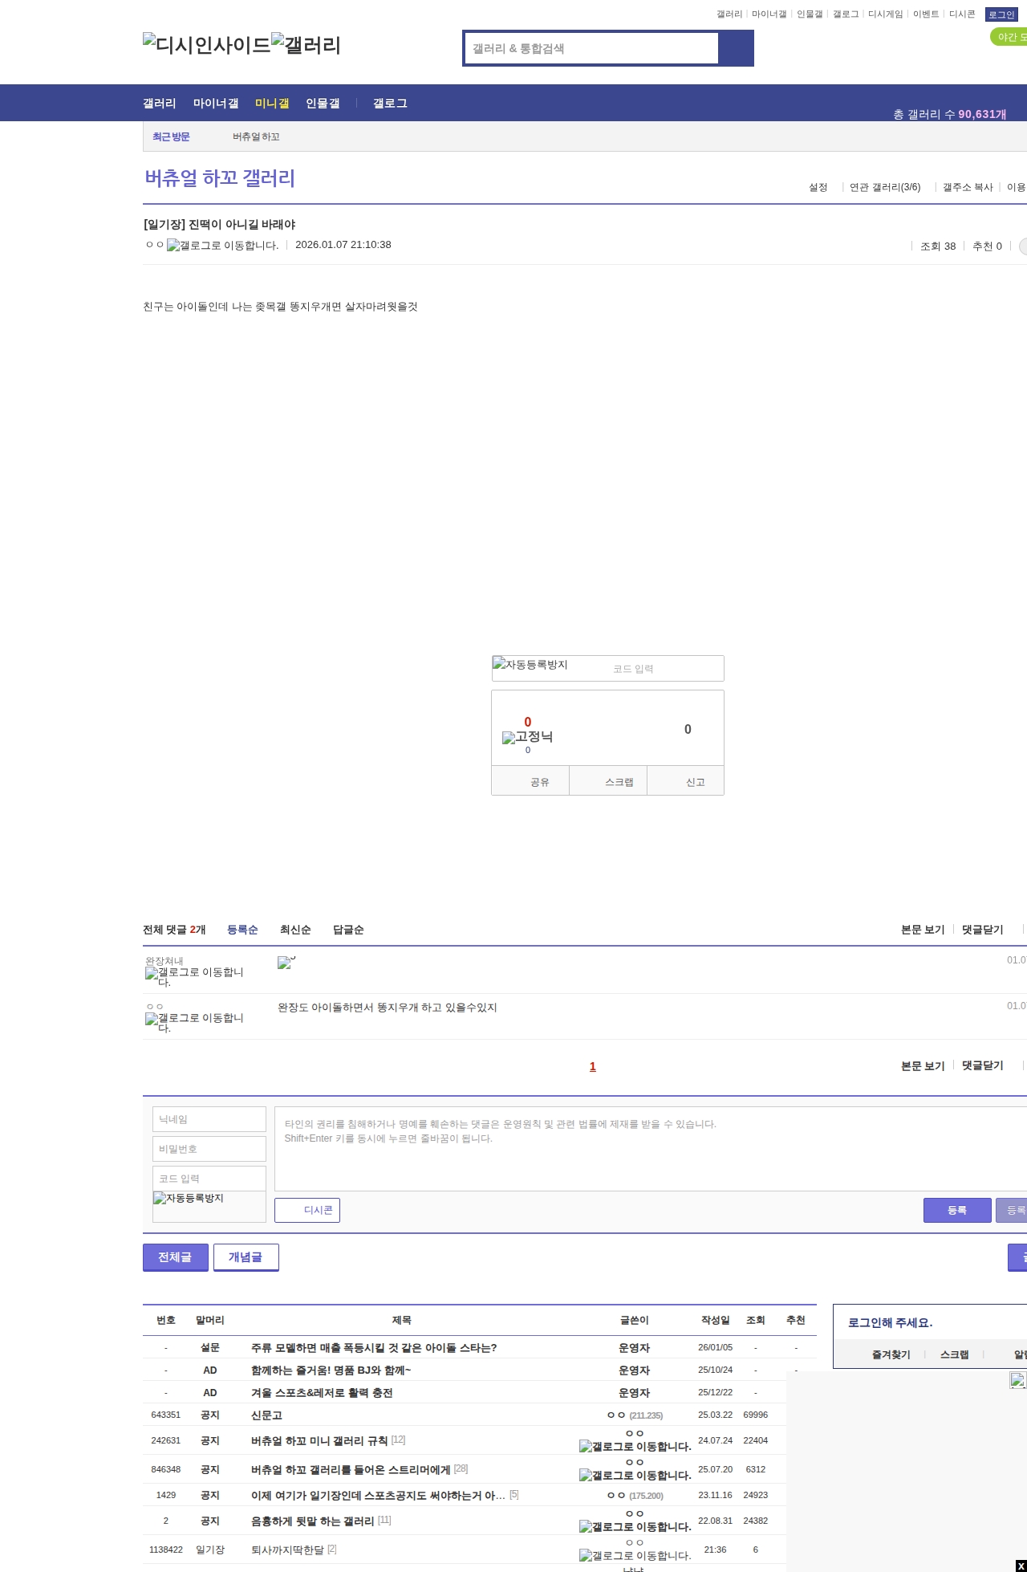
Task: Open the post author's gallog icon
Action: 222,246
